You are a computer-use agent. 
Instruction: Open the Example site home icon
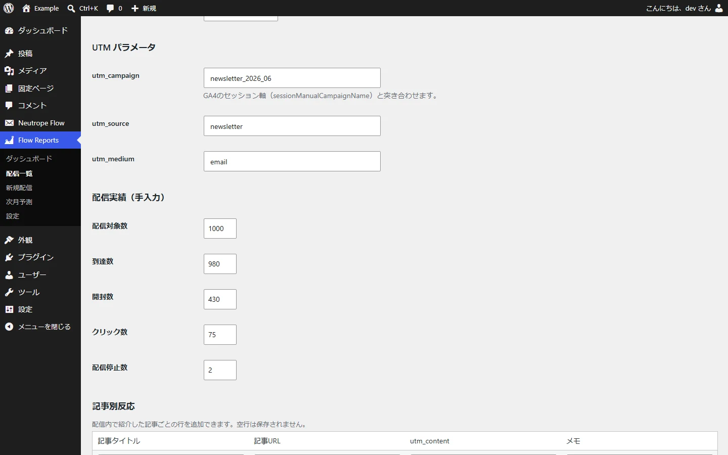(26, 8)
